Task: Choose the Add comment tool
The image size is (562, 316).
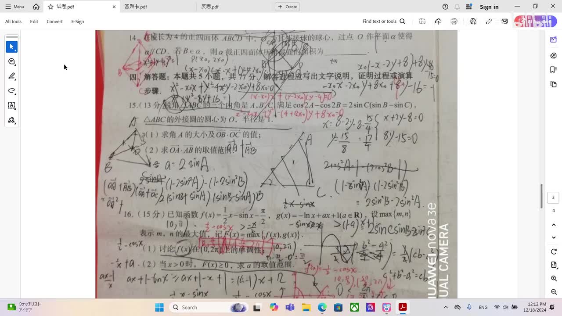Action: (x=12, y=61)
